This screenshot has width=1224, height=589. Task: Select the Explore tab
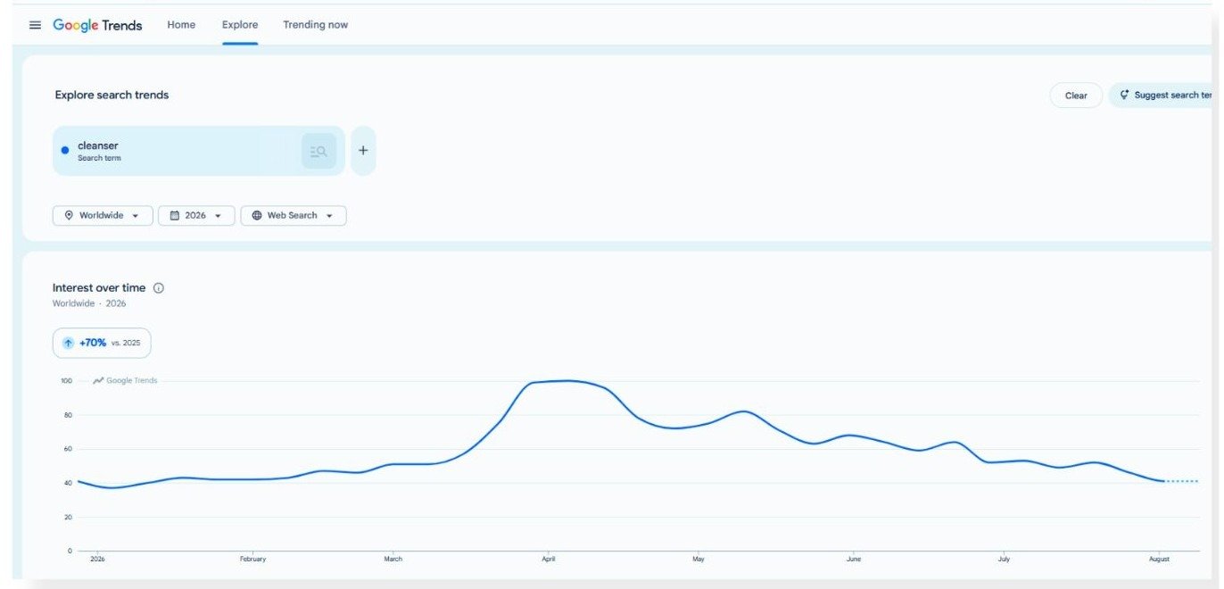click(240, 25)
